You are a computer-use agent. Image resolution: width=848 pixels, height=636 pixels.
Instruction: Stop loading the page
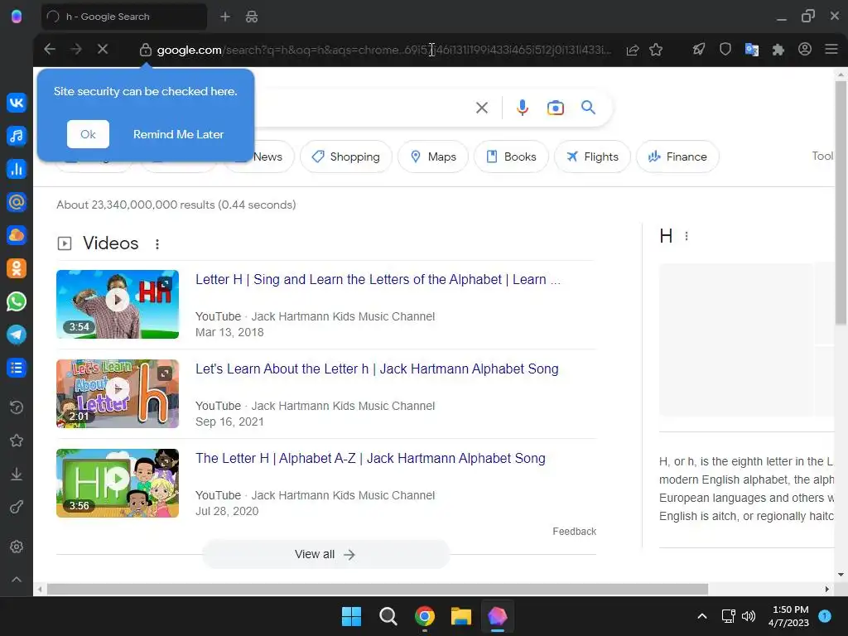tap(102, 49)
